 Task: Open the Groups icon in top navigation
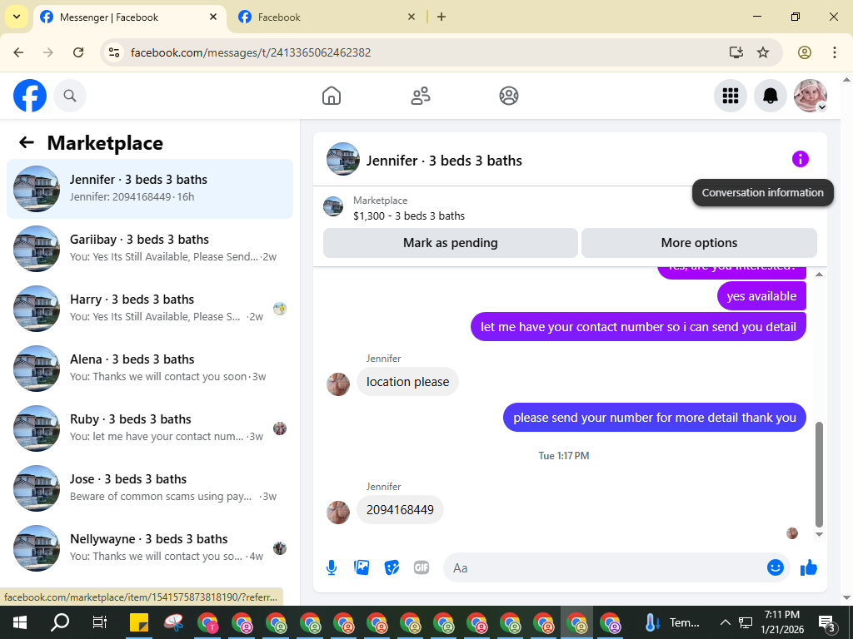click(x=509, y=96)
